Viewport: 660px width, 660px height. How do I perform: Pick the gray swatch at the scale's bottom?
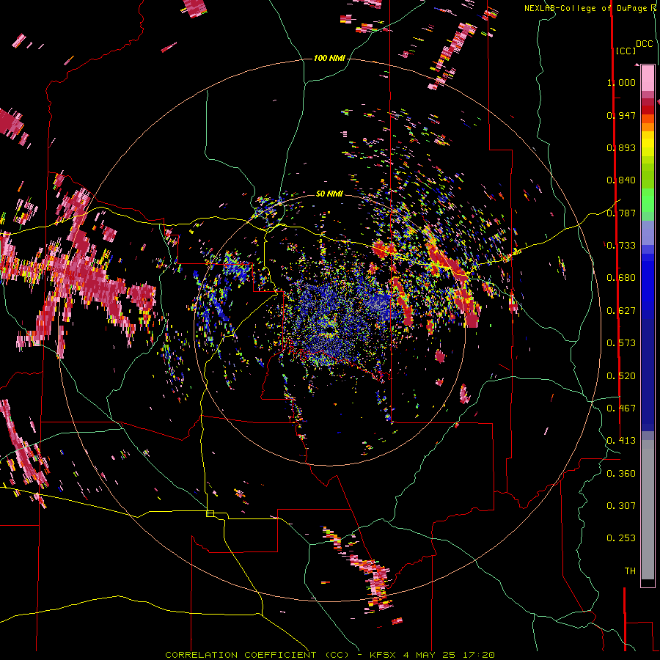click(648, 510)
